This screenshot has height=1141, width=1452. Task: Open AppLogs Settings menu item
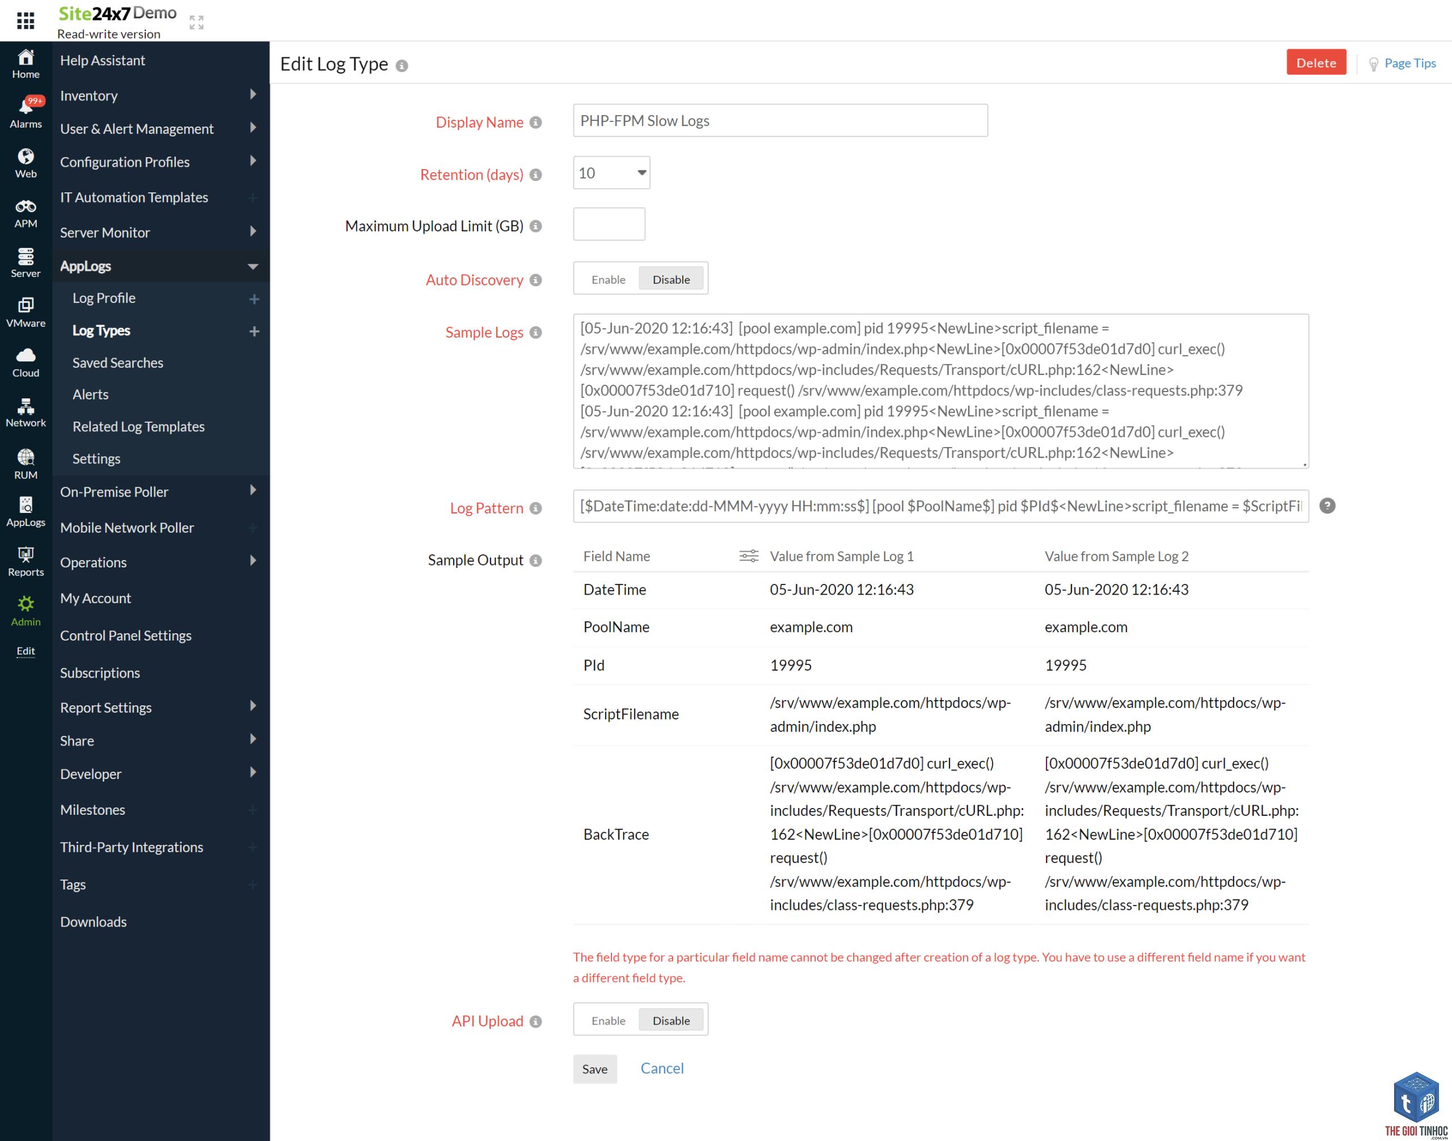pos(96,459)
